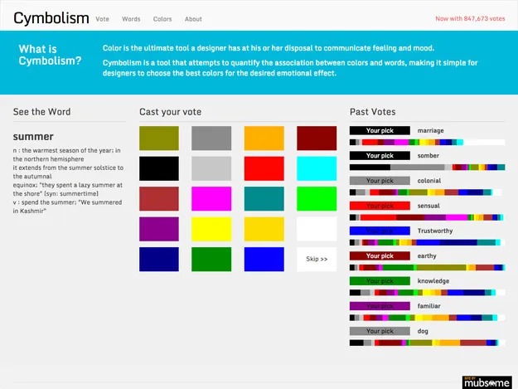Pick the orange color swatch

pos(264,139)
